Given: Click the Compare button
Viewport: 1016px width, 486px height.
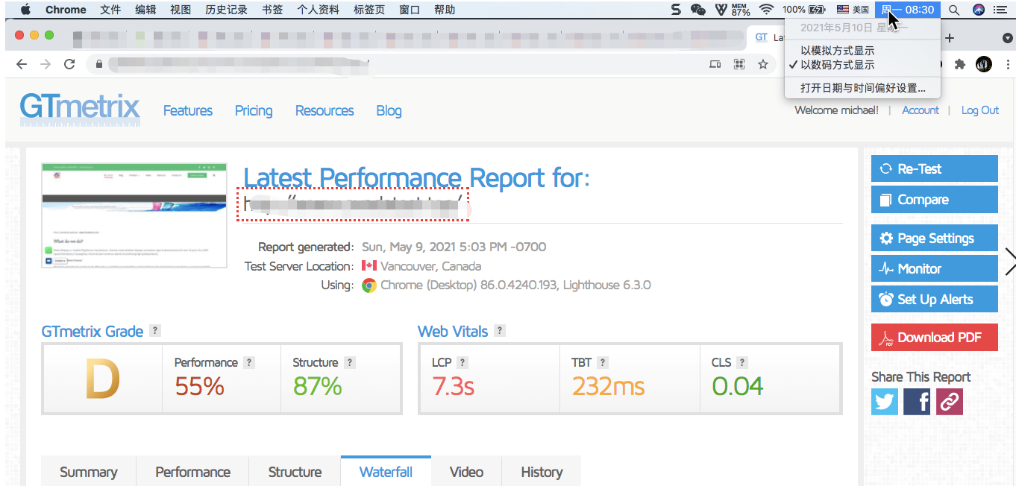Looking at the screenshot, I should pyautogui.click(x=934, y=200).
